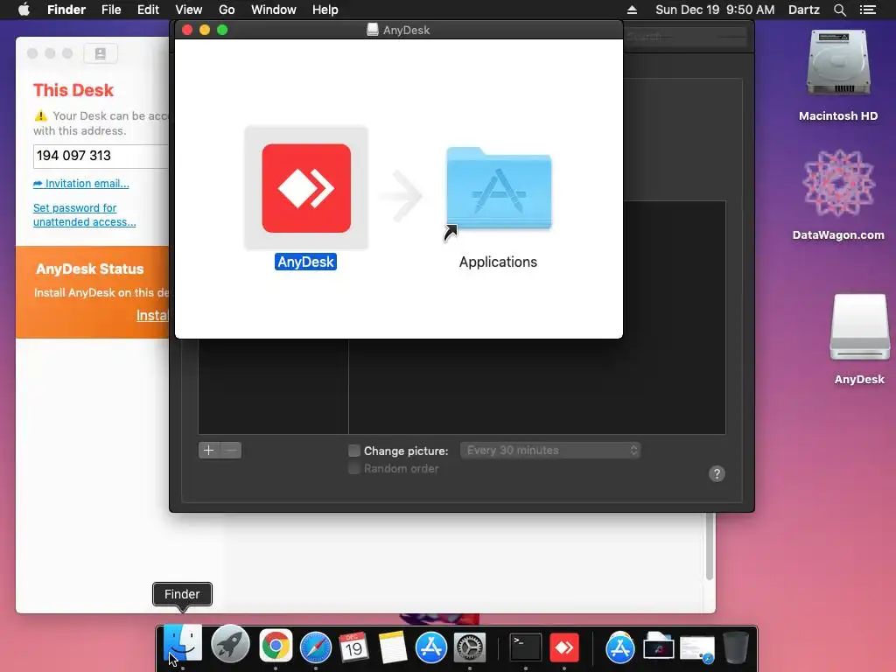Viewport: 896px width, 672px height.
Task: Open Calendar showing date 19
Action: tap(353, 647)
